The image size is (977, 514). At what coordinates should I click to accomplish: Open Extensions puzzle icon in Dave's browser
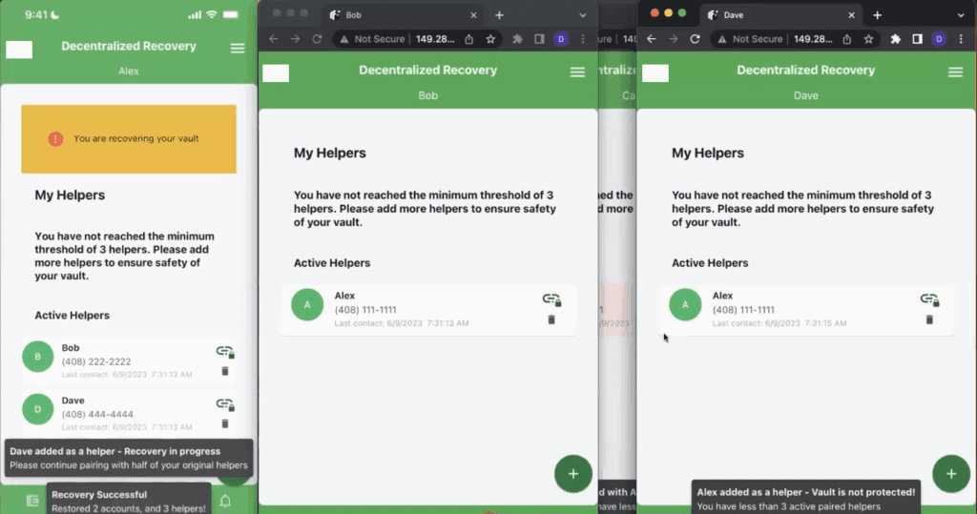point(895,39)
